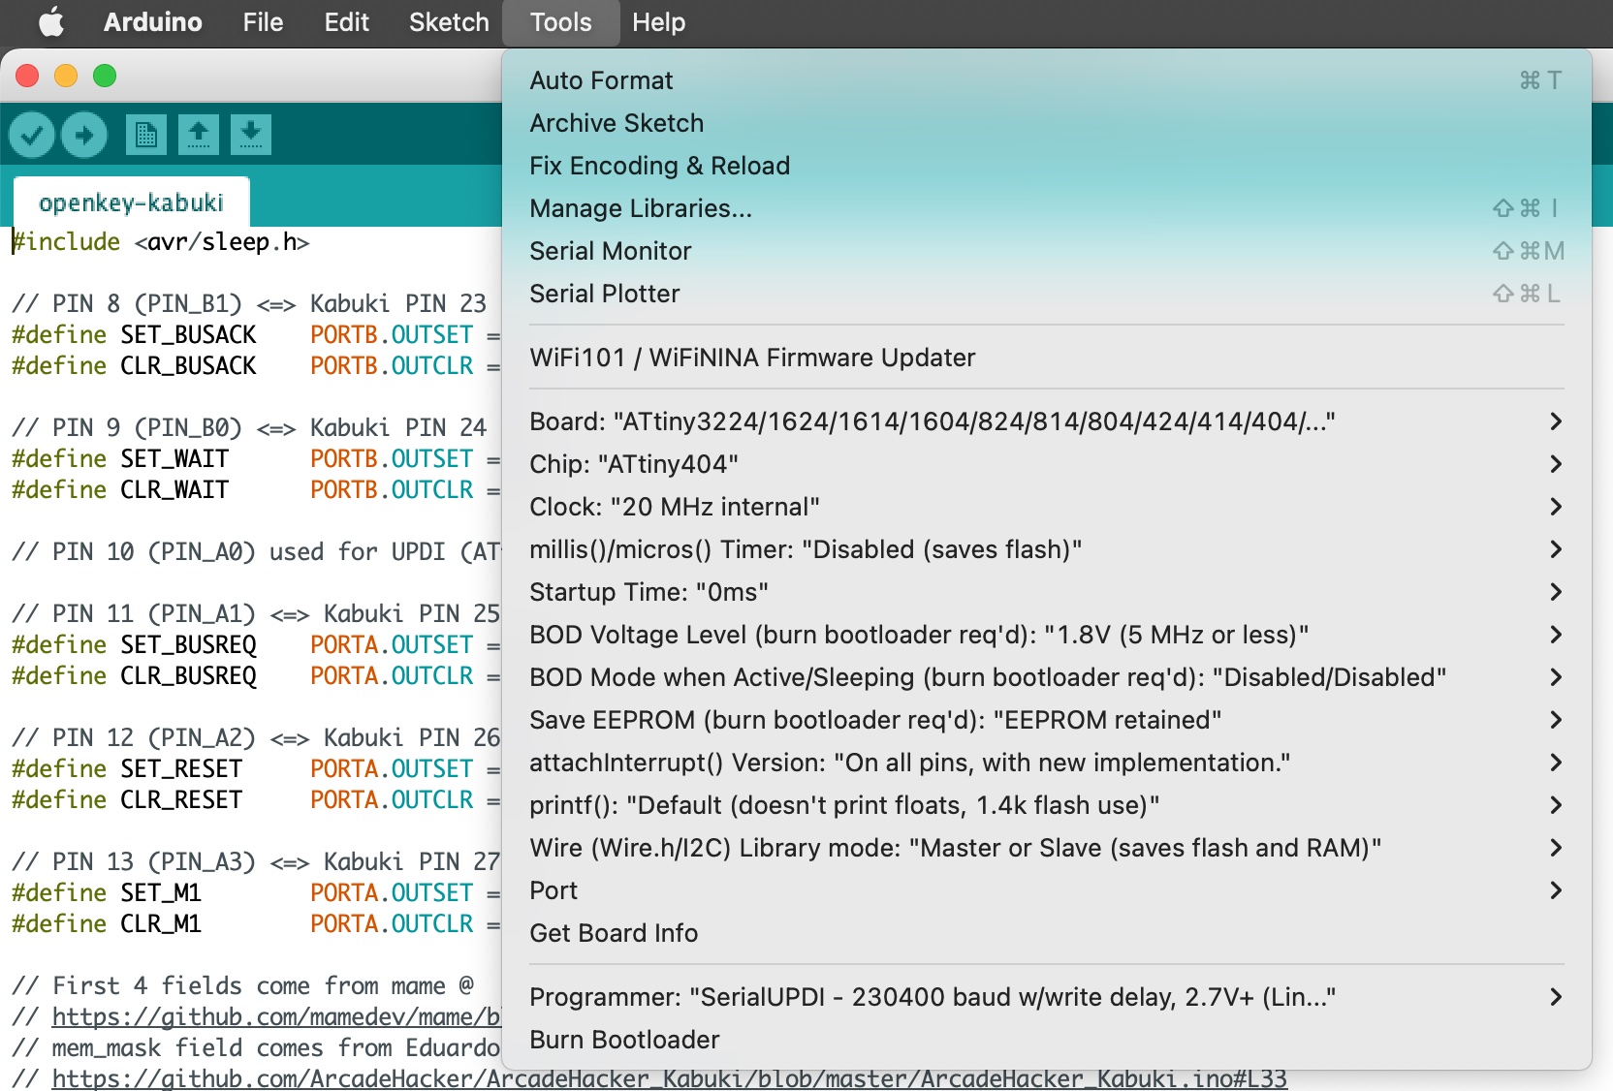Open the Help menu
The image size is (1613, 1091).
[x=658, y=22]
